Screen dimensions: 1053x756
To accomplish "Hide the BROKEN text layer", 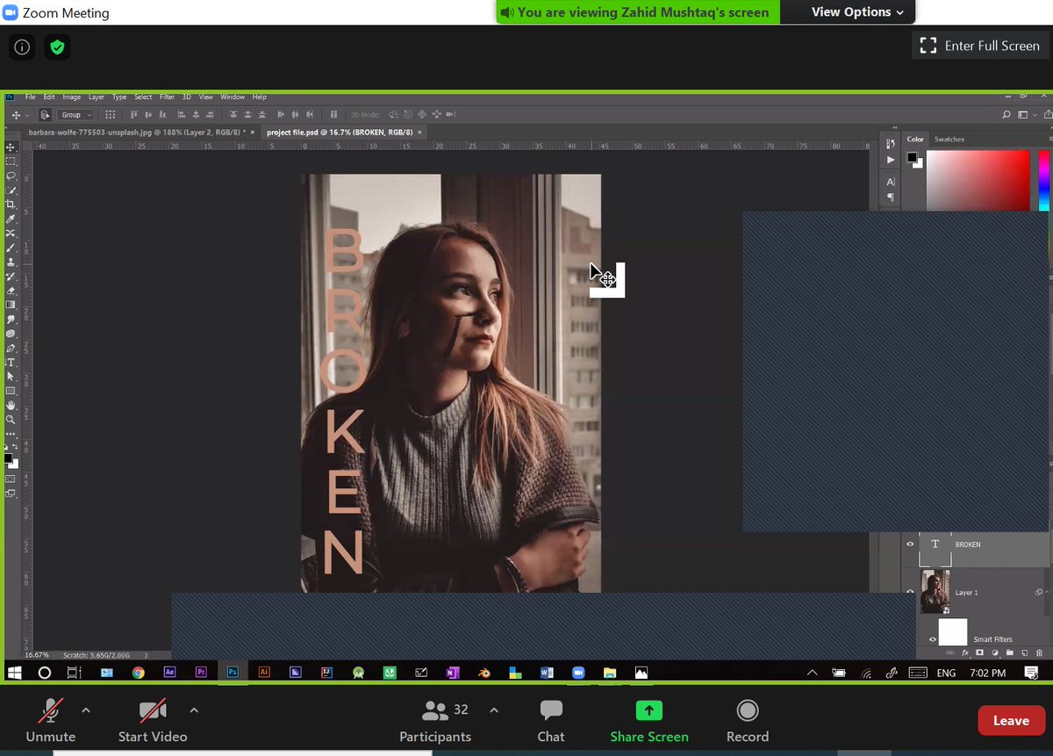I will 911,544.
